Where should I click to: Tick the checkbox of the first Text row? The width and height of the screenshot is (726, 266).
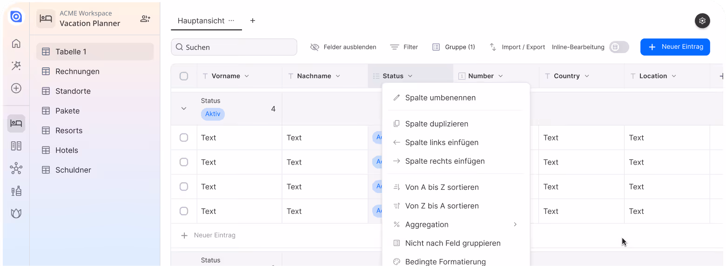tap(184, 138)
